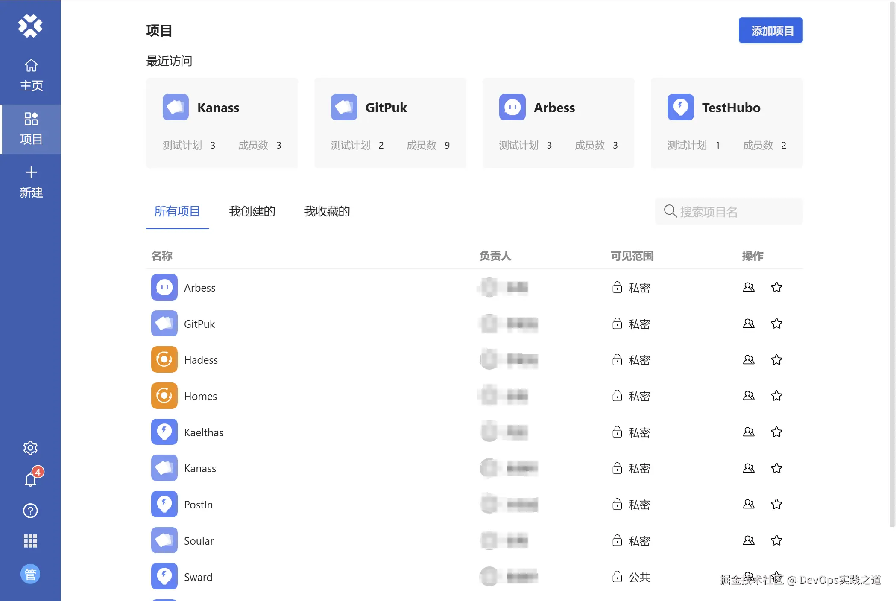Click the help question mark icon

click(30, 511)
